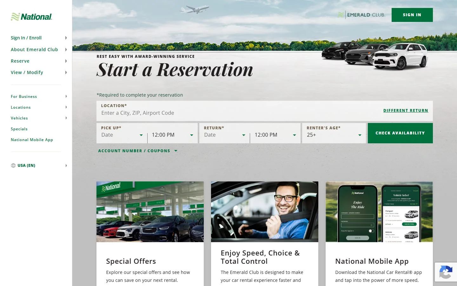Screen dimensions: 457x286
Task: Open the Emerald Club logo link
Action: click(361, 15)
